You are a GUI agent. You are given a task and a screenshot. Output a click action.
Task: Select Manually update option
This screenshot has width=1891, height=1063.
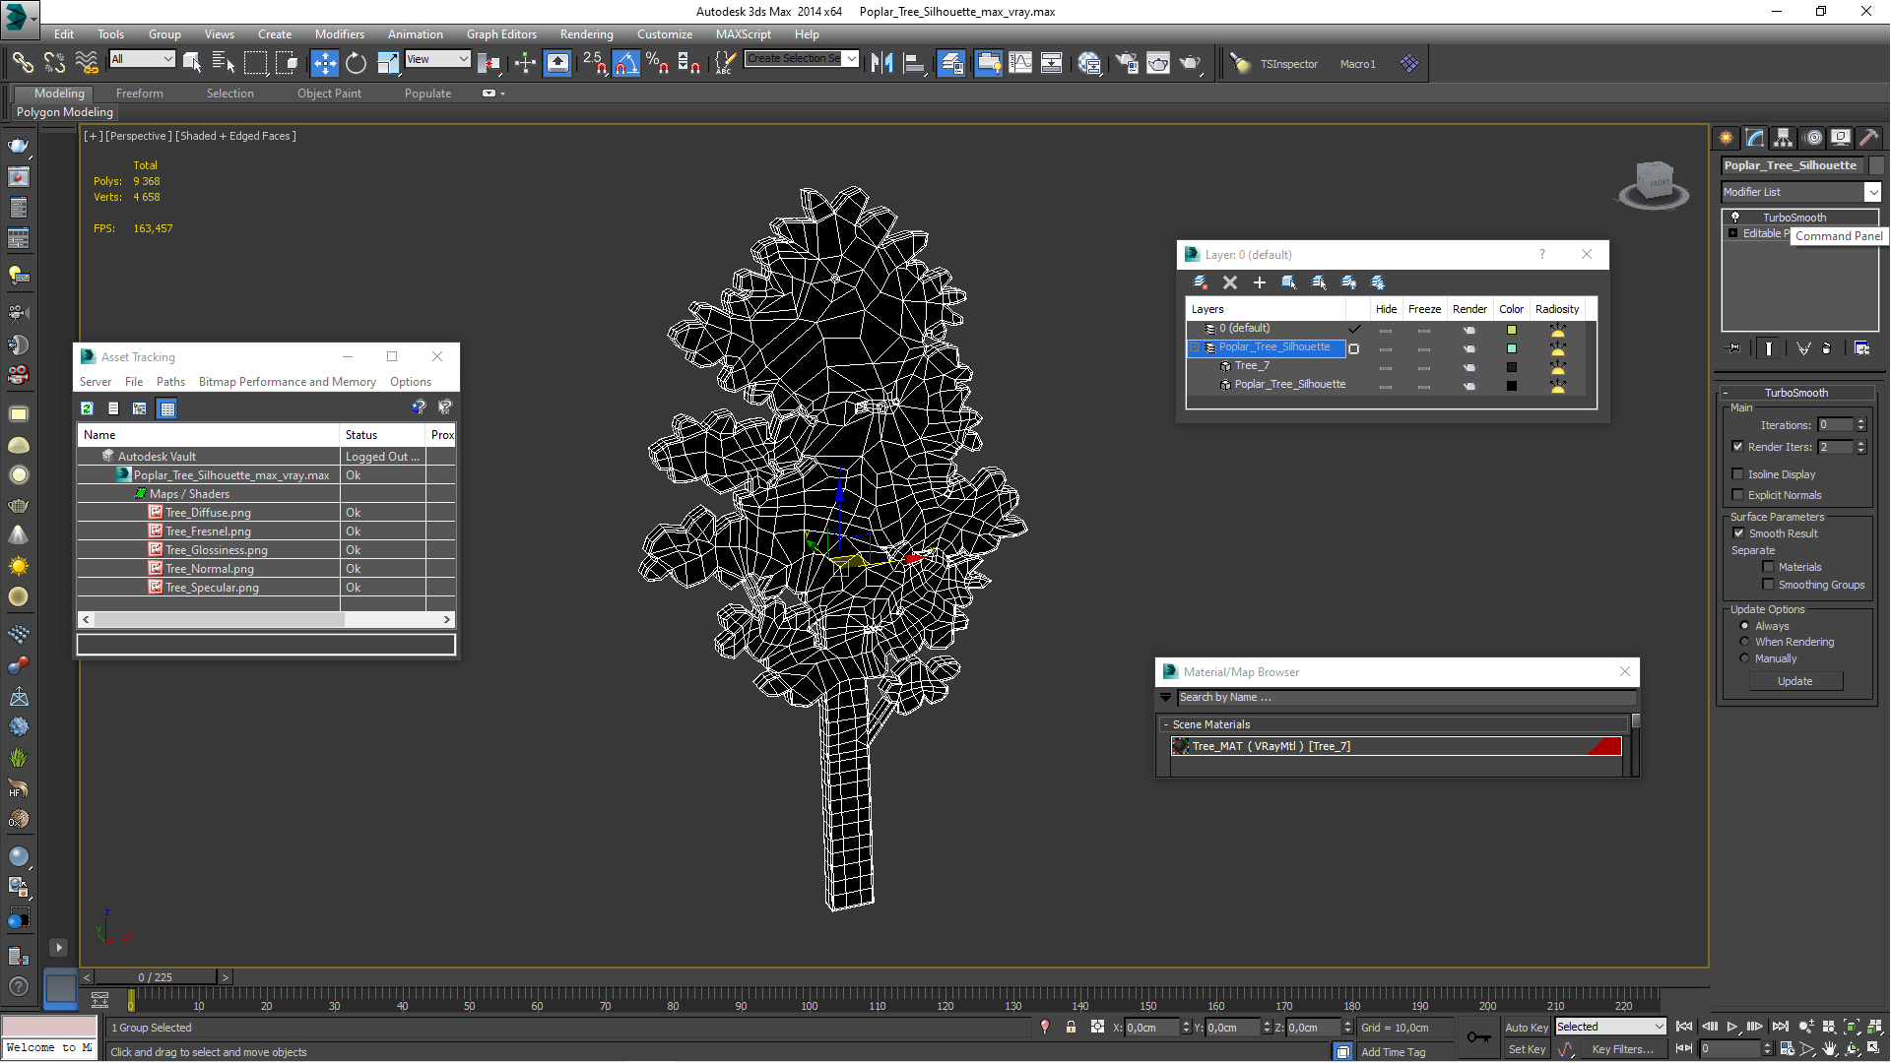[x=1744, y=658]
